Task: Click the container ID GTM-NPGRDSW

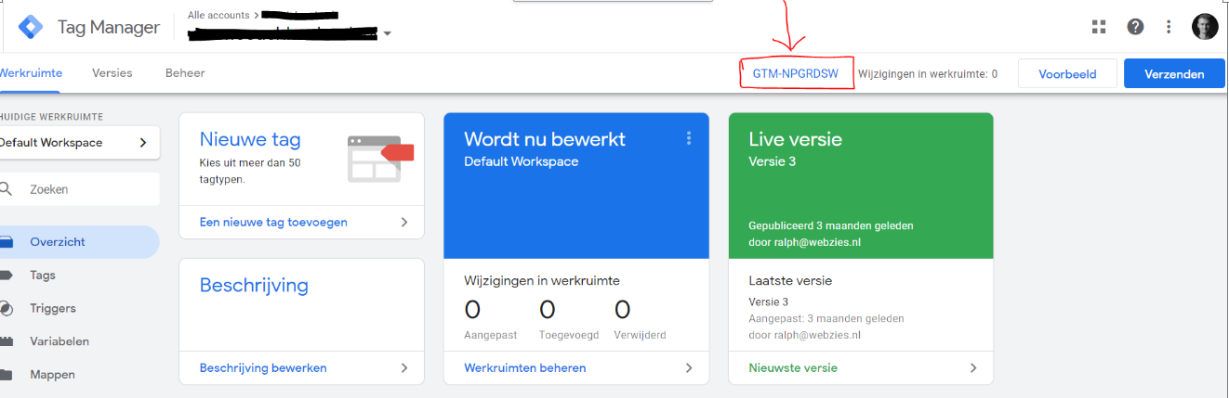Action: (x=796, y=74)
